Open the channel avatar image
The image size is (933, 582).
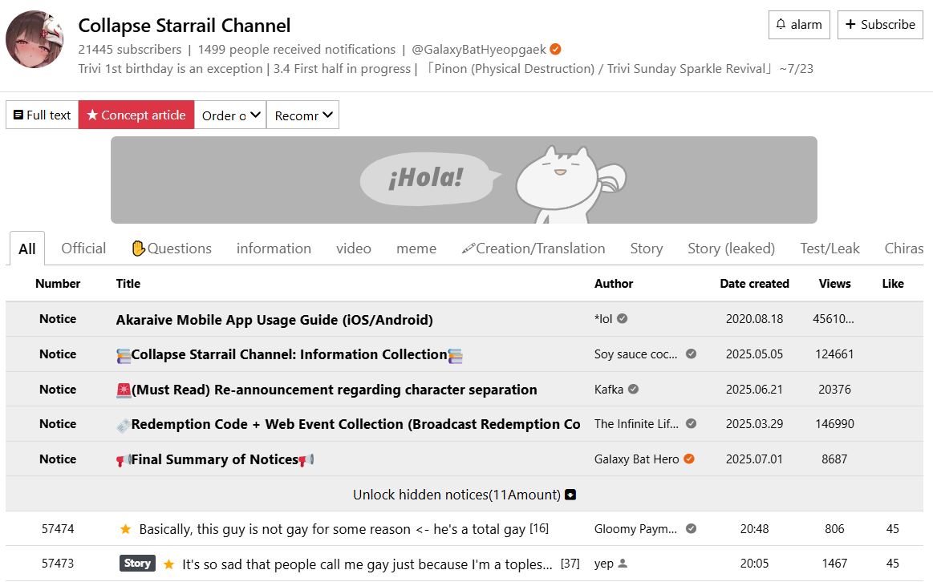click(34, 39)
